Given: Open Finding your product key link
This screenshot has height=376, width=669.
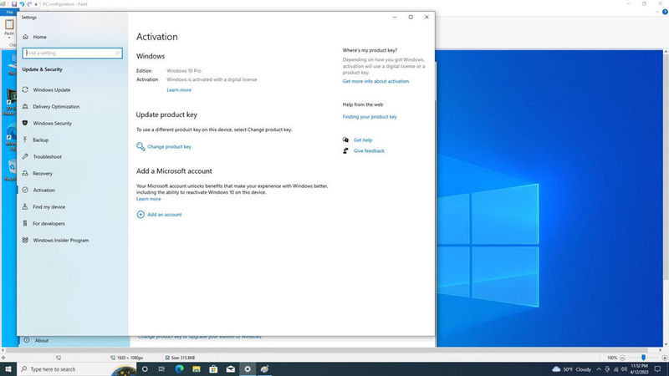Looking at the screenshot, I should [370, 117].
